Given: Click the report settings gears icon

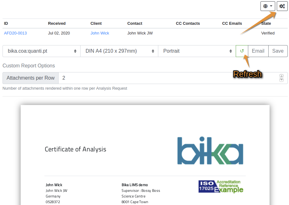Looking at the screenshot, I should click(281, 6).
